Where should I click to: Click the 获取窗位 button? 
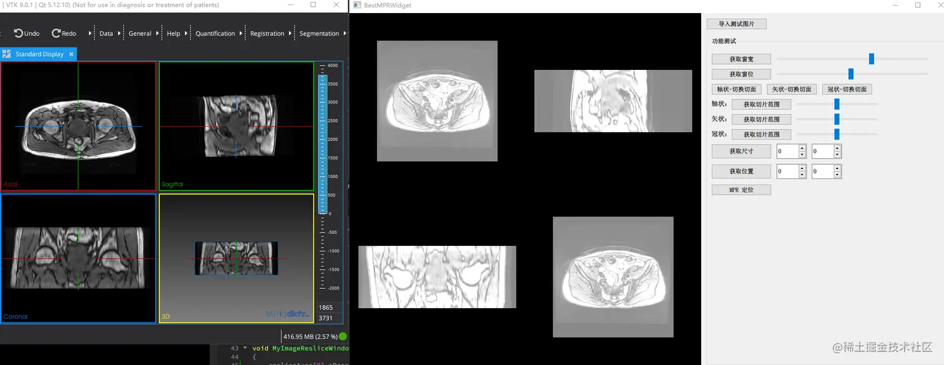pyautogui.click(x=741, y=74)
